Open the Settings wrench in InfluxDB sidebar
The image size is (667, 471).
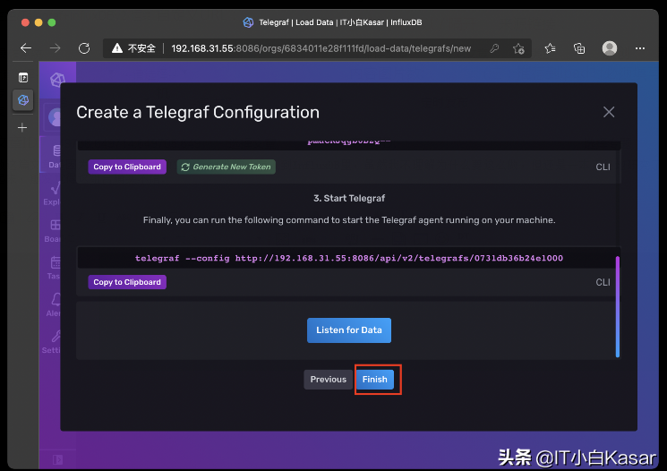point(51,342)
